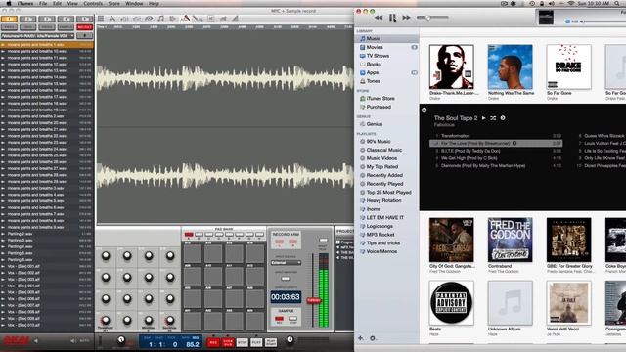The width and height of the screenshot is (626, 352).
Task: Toggle record arm R channel
Action: (x=292, y=242)
